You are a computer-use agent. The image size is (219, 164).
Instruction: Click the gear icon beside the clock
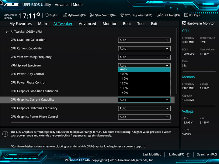38,14
